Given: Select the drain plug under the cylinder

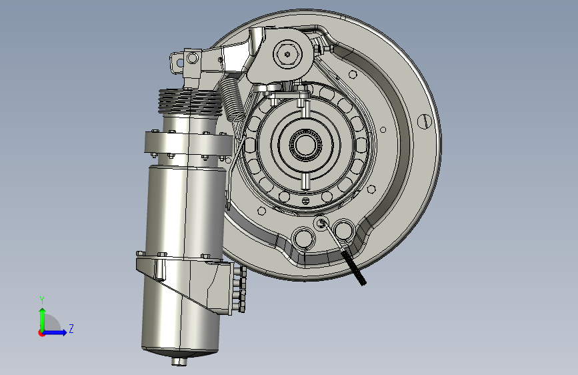Looking at the screenshot, I should (x=179, y=362).
